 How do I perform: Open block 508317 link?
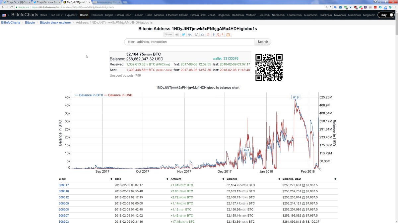[x=64, y=185]
